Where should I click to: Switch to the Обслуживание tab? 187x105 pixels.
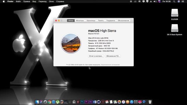(123, 21)
